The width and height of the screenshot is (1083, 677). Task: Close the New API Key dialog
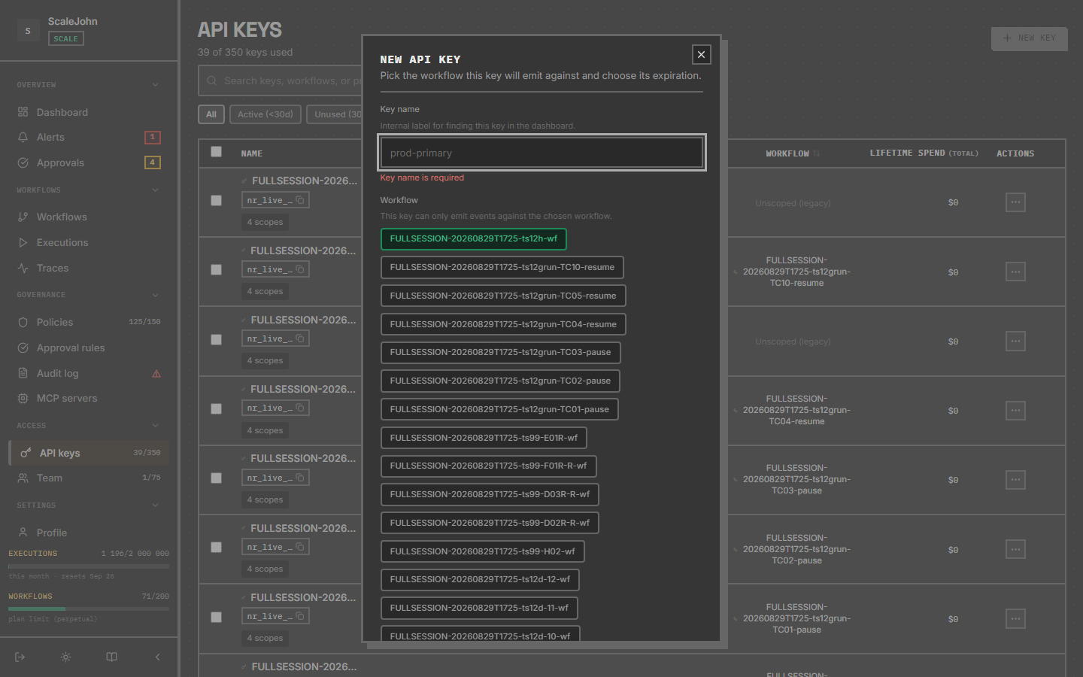701,54
